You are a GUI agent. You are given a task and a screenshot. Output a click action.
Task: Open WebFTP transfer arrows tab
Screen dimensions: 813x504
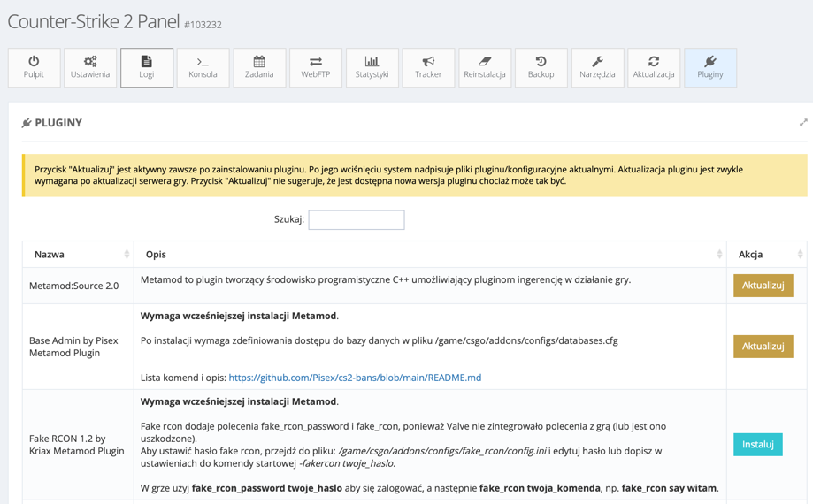tap(316, 68)
